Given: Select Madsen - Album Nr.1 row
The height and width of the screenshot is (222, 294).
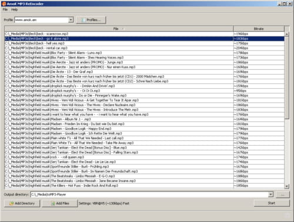Looking at the screenshot, I should tap(144, 119).
